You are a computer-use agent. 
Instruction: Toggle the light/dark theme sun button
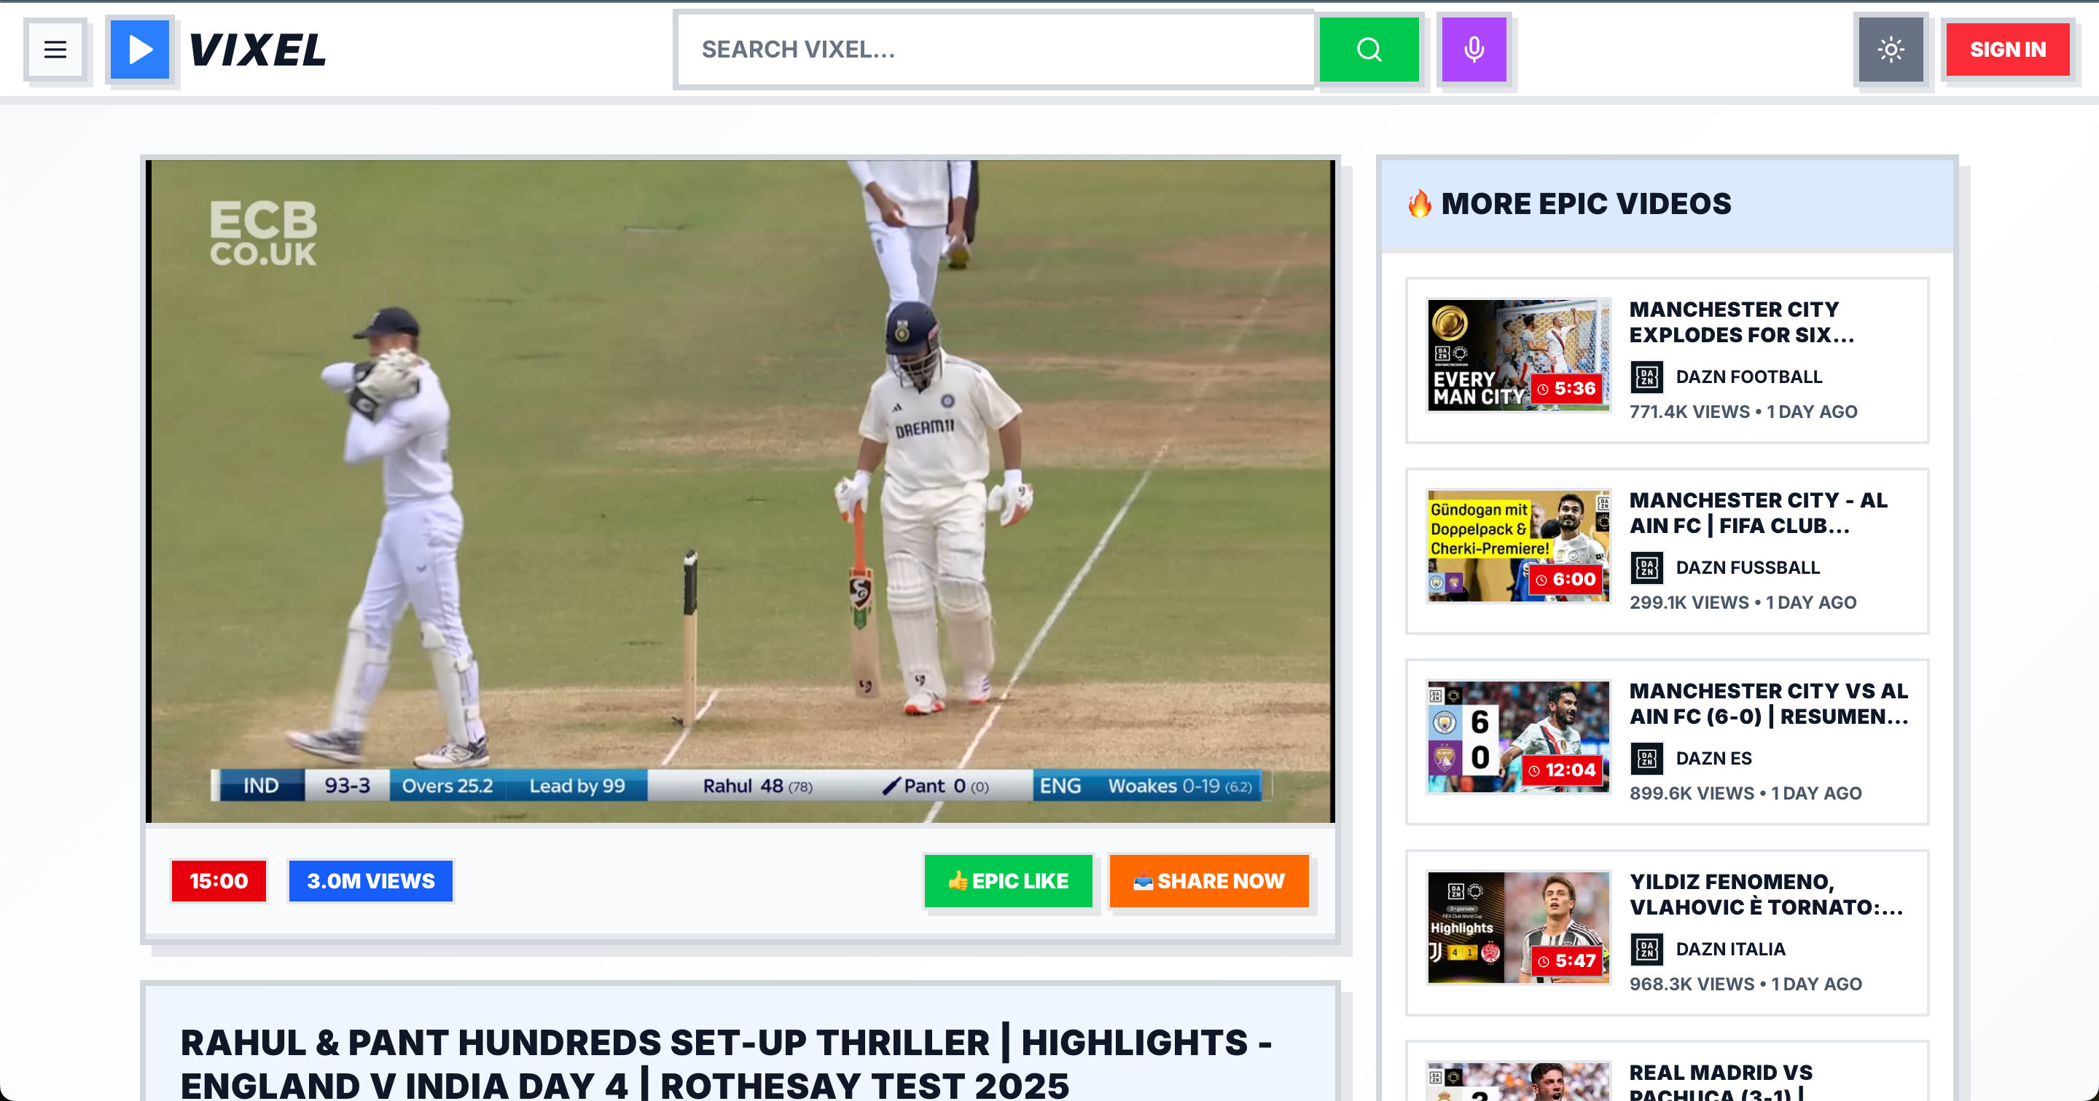tap(1891, 50)
